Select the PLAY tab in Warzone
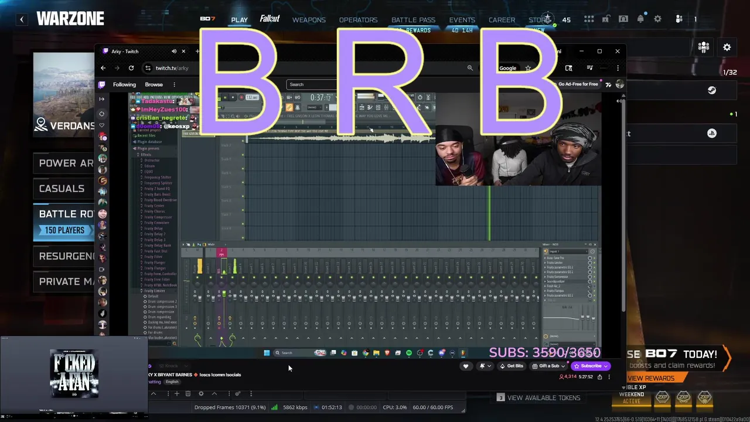This screenshot has height=422, width=750. pyautogui.click(x=239, y=20)
